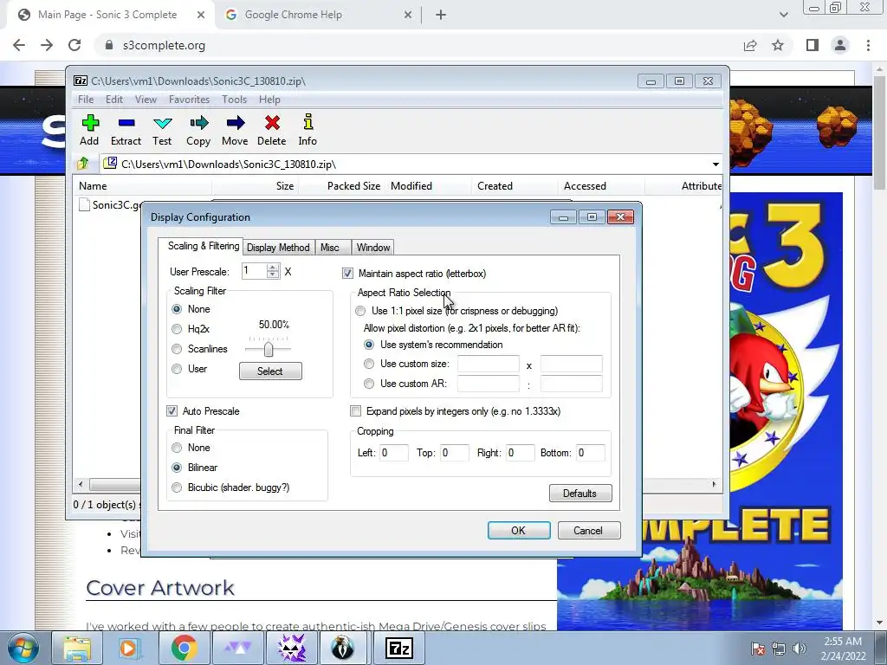Screen dimensions: 887x665
Task: Click Chrome back arrow button
Action: point(19,45)
